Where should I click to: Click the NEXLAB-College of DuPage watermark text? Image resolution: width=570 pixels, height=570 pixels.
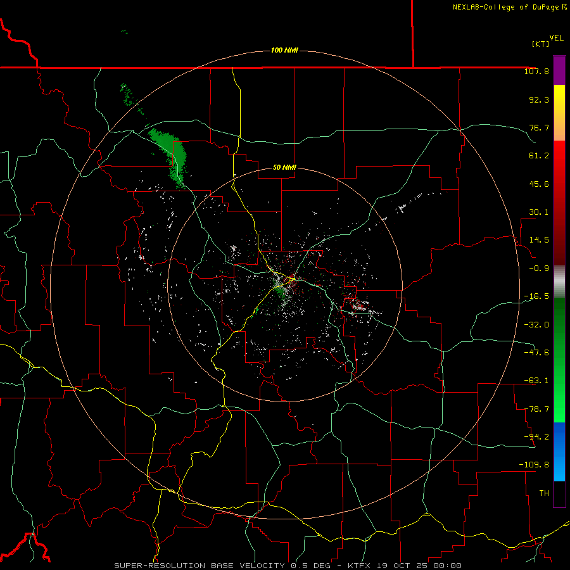point(509,7)
